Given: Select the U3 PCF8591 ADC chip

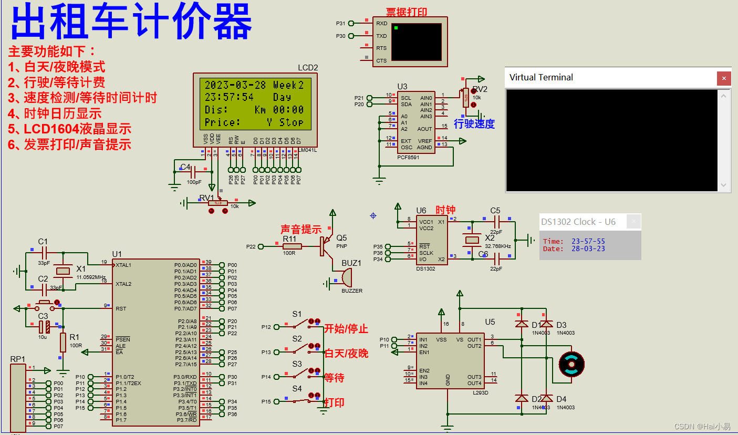Looking at the screenshot, I should coord(416,122).
